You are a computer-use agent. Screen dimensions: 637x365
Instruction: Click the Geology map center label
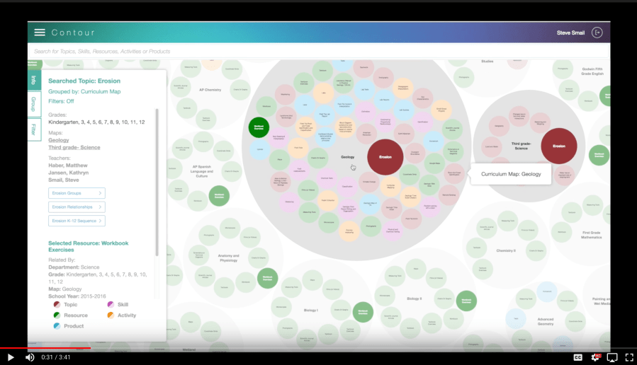347,157
